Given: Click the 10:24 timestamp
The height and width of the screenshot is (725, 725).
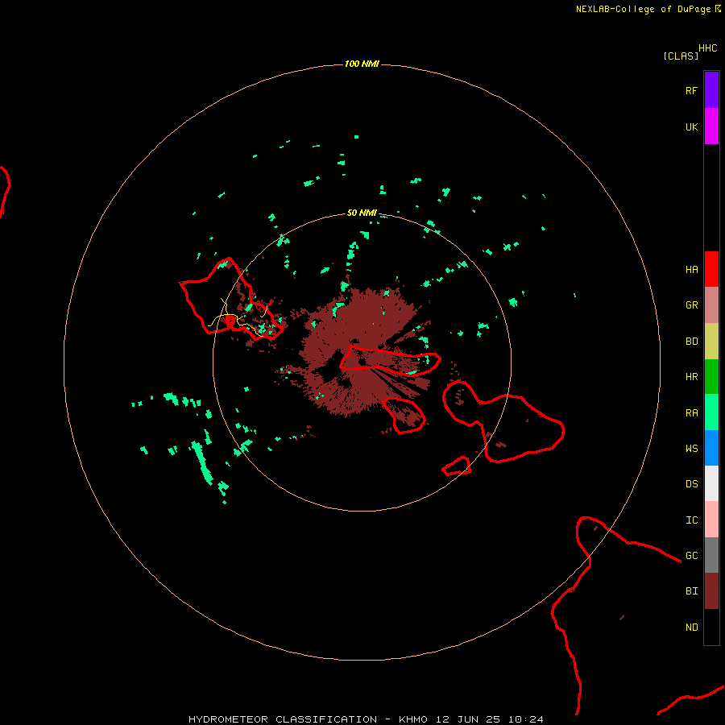Looking at the screenshot, I should coord(526,719).
